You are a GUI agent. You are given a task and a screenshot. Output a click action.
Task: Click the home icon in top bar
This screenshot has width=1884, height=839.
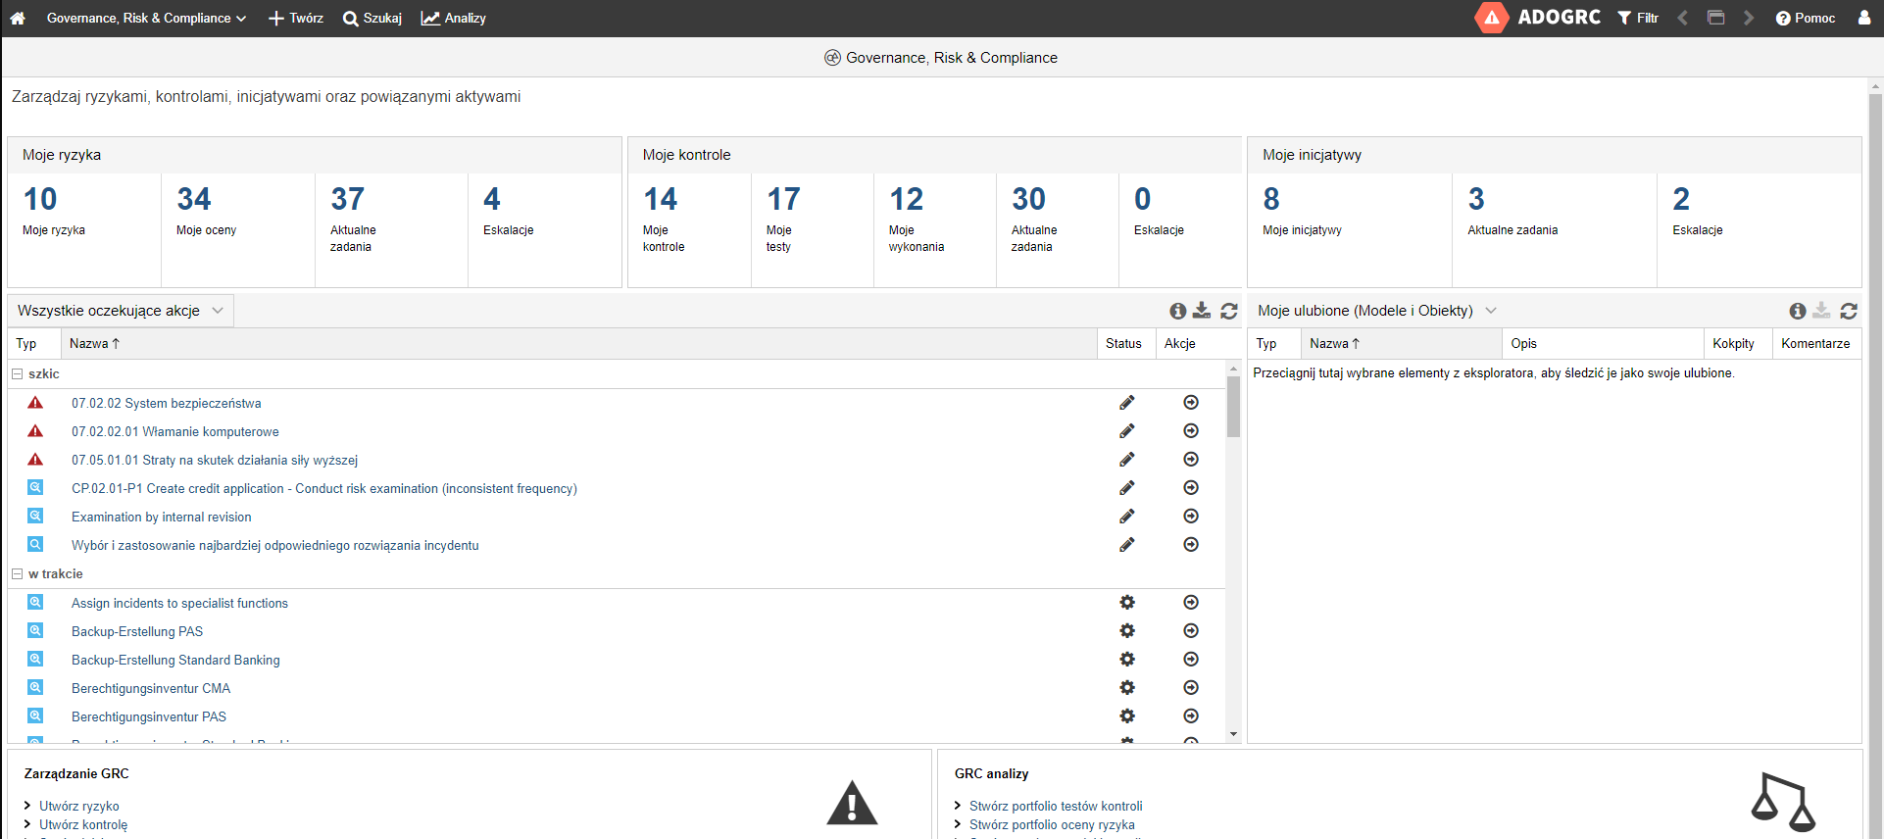(18, 19)
